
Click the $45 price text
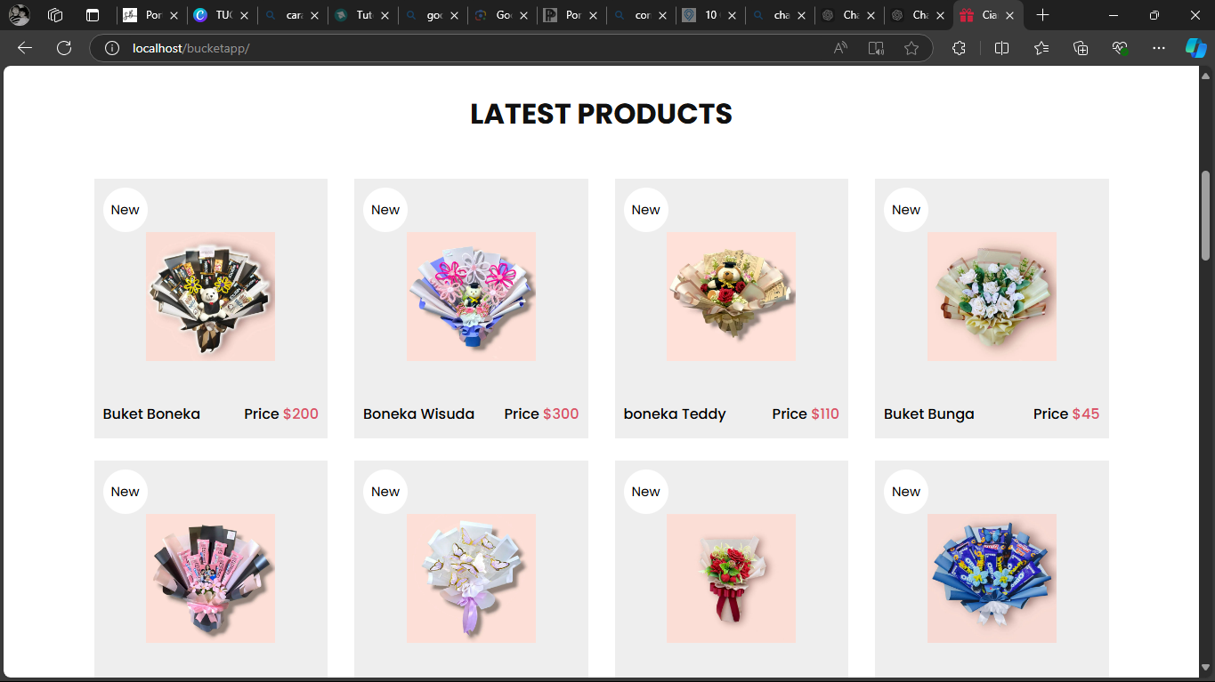pos(1086,414)
